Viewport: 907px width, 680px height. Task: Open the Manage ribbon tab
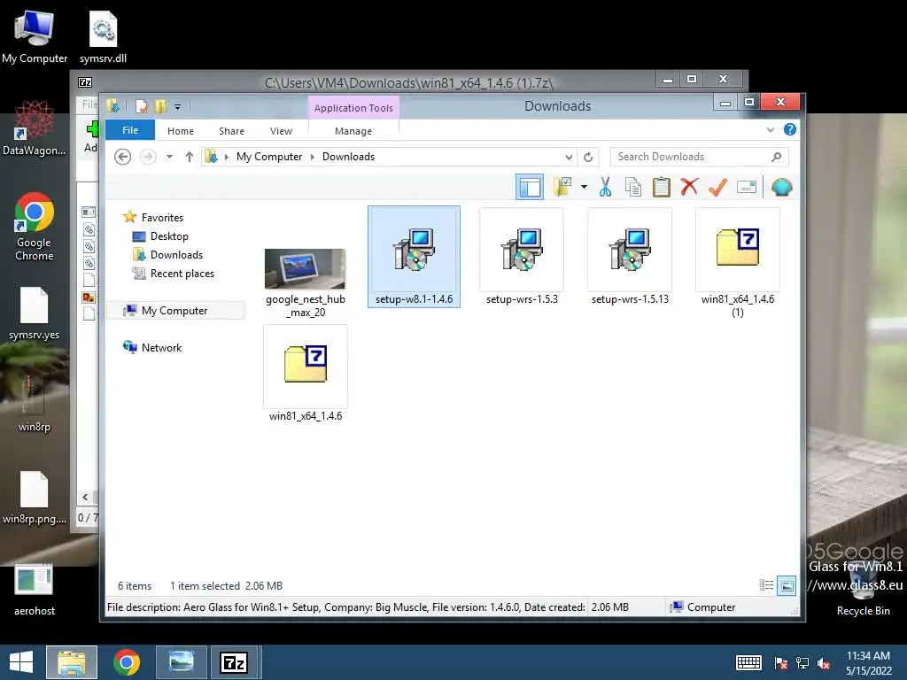pos(353,131)
